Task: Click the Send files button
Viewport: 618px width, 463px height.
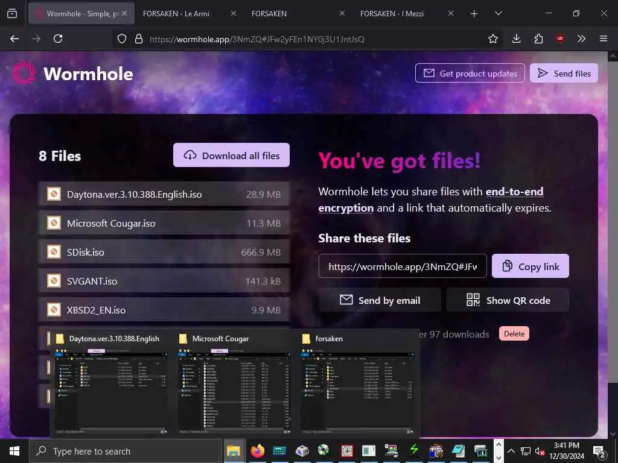Action: click(x=564, y=73)
